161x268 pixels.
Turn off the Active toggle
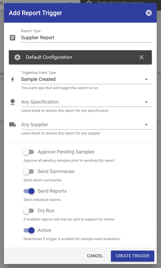[29, 230]
